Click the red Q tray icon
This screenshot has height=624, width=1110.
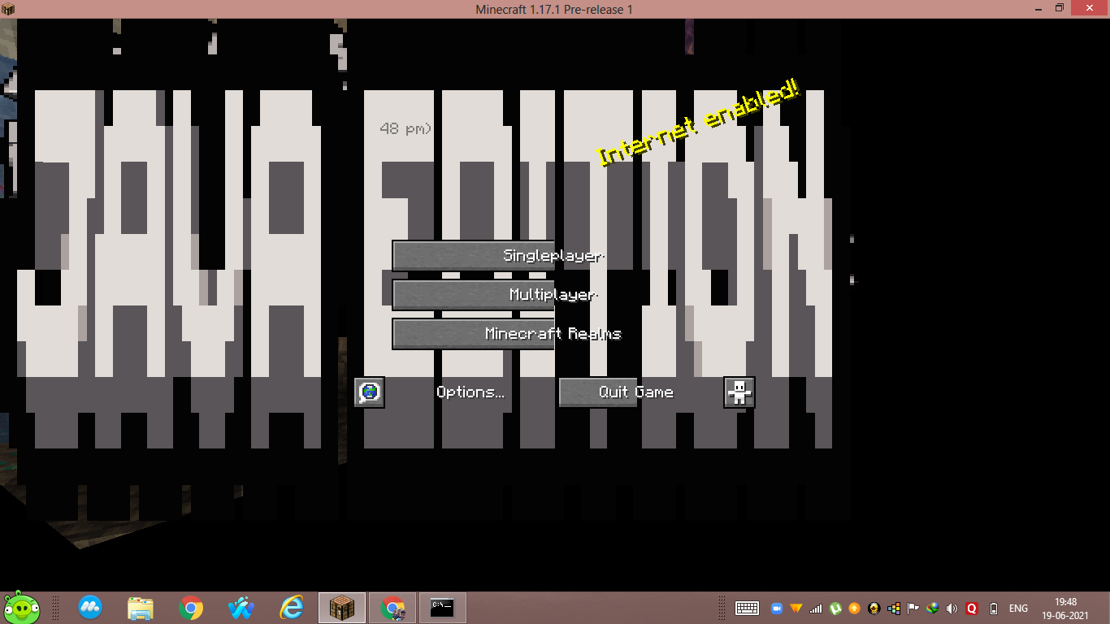coord(971,608)
